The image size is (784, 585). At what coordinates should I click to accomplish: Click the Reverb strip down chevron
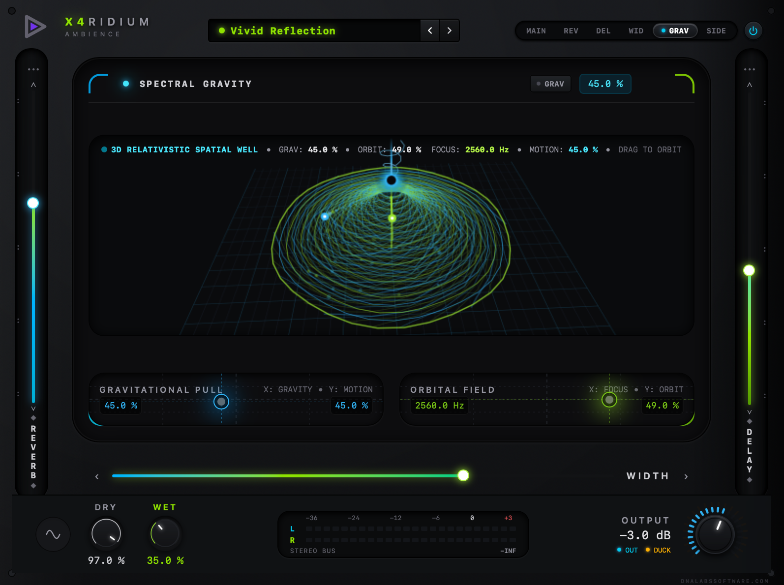(x=33, y=409)
